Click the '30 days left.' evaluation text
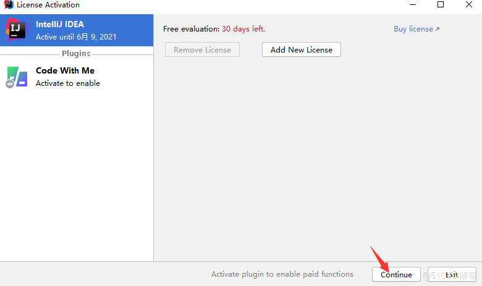This screenshot has height=286, width=482. pos(243,29)
